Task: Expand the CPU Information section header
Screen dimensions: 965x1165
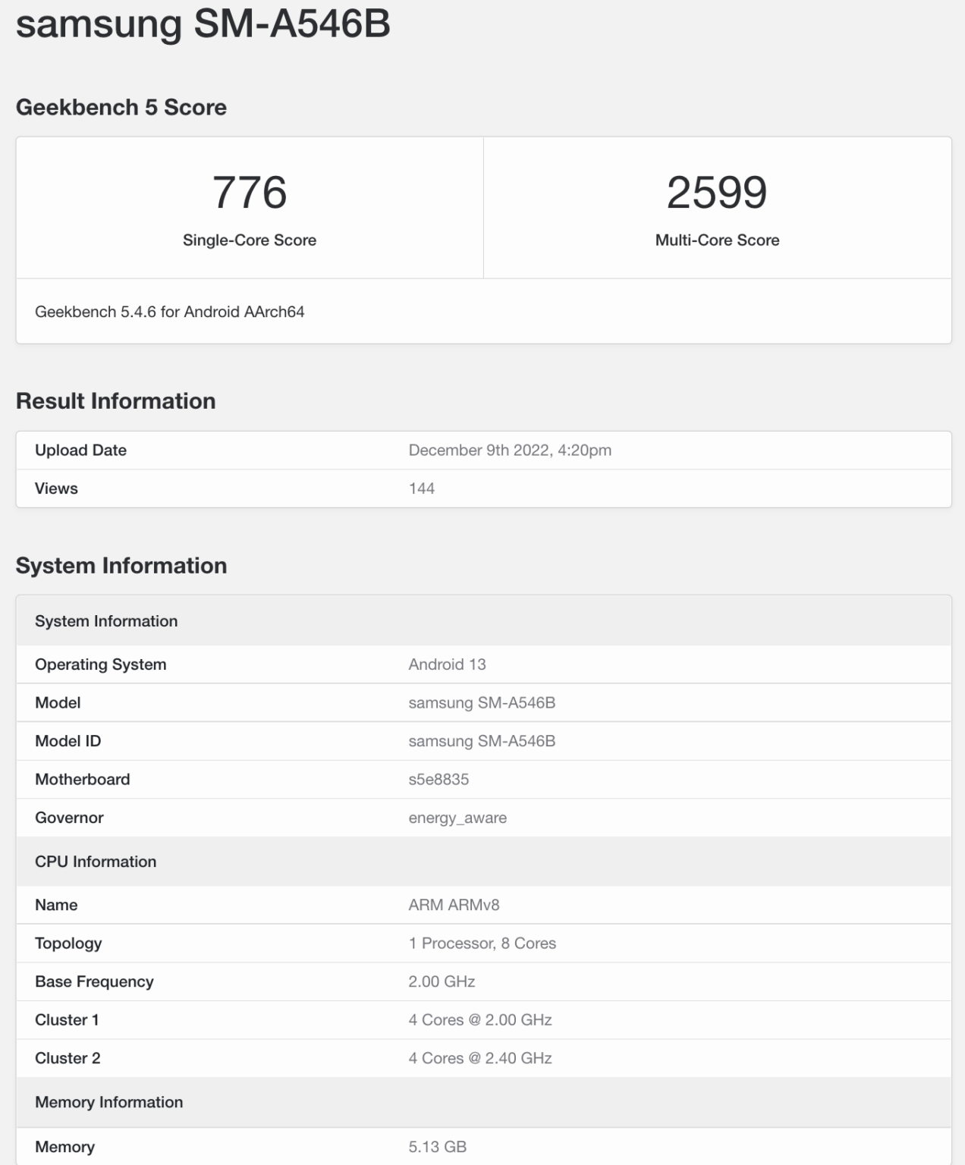Action: 95,861
